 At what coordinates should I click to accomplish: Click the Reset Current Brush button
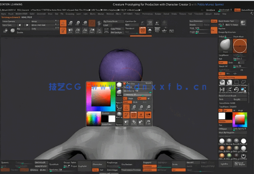tap(232, 96)
